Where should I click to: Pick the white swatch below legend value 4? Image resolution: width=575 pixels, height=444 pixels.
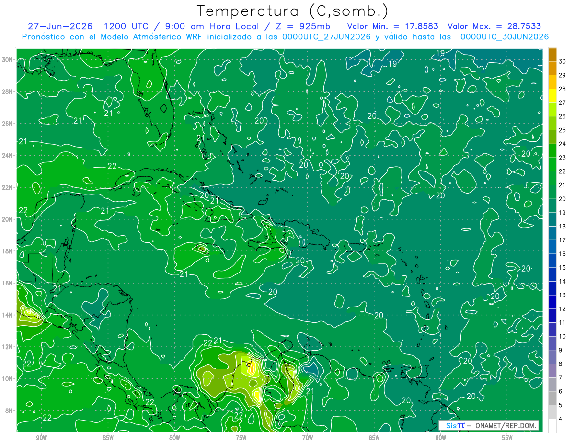(552, 425)
